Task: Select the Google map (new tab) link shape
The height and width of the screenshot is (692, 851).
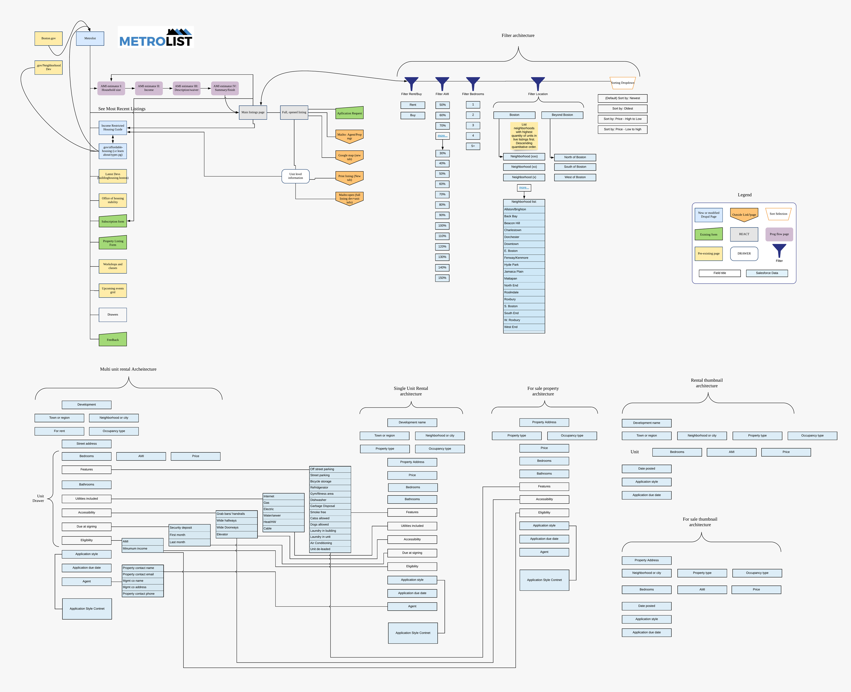Action: click(x=349, y=156)
